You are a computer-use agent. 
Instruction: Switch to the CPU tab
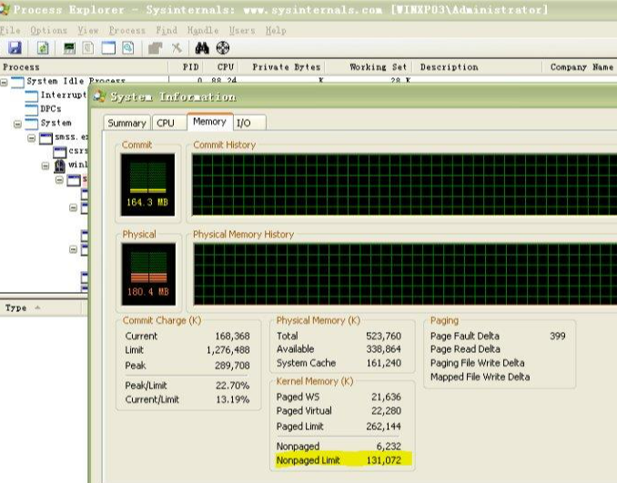pyautogui.click(x=166, y=123)
